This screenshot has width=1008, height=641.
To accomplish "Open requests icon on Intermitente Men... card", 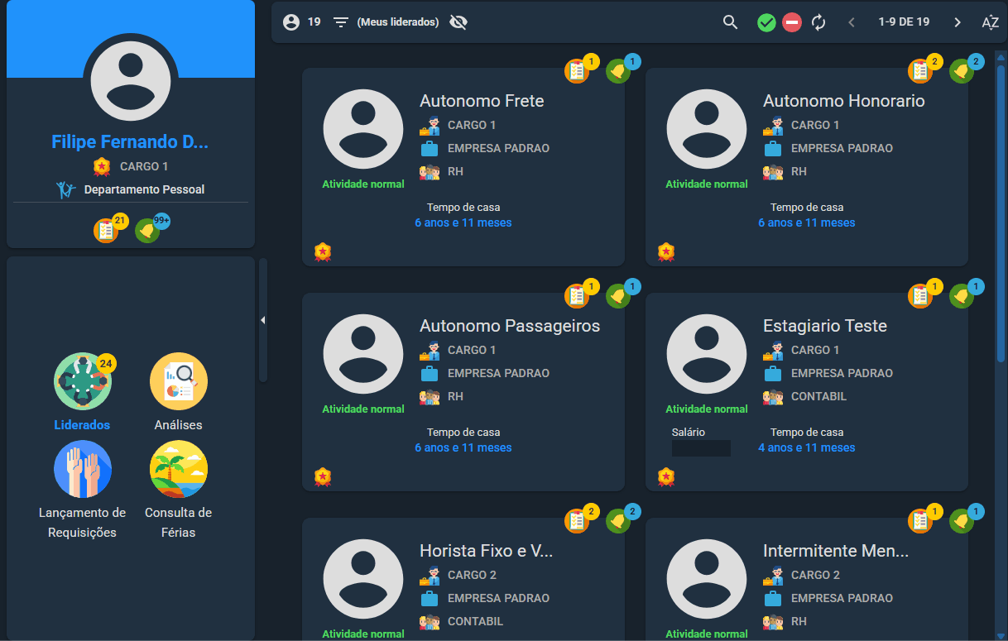I will click(920, 521).
